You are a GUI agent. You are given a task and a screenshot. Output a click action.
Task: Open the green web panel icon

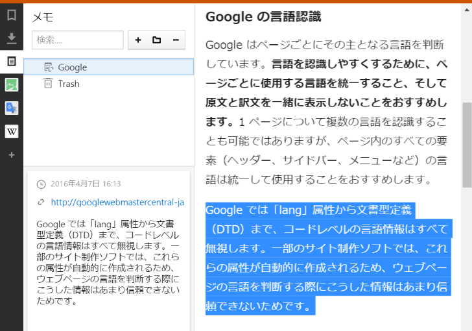[12, 85]
